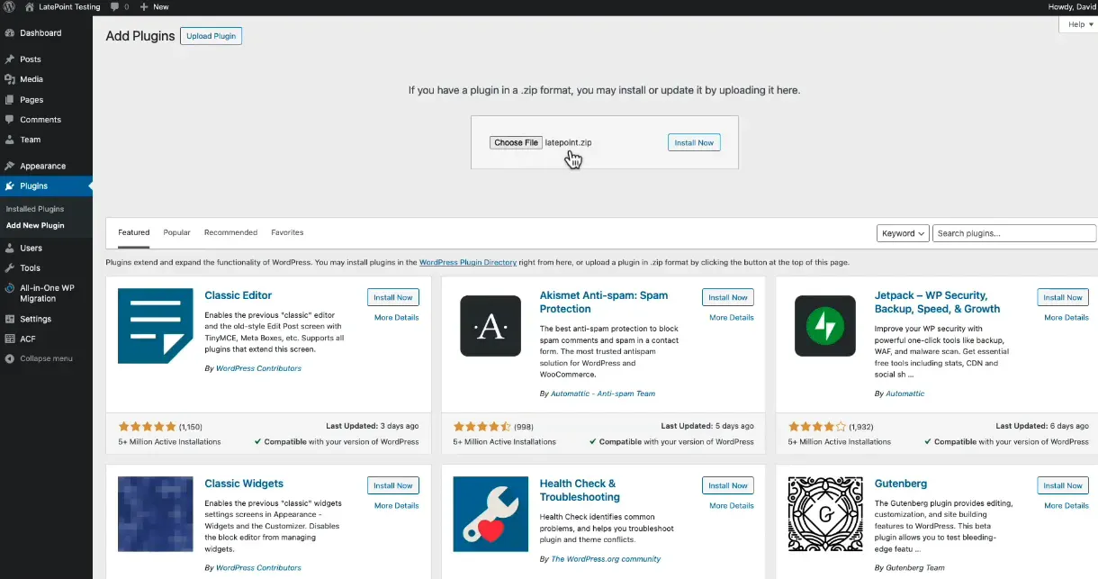Open the Dashboard menu in sidebar
The image size is (1098, 579).
coord(40,33)
